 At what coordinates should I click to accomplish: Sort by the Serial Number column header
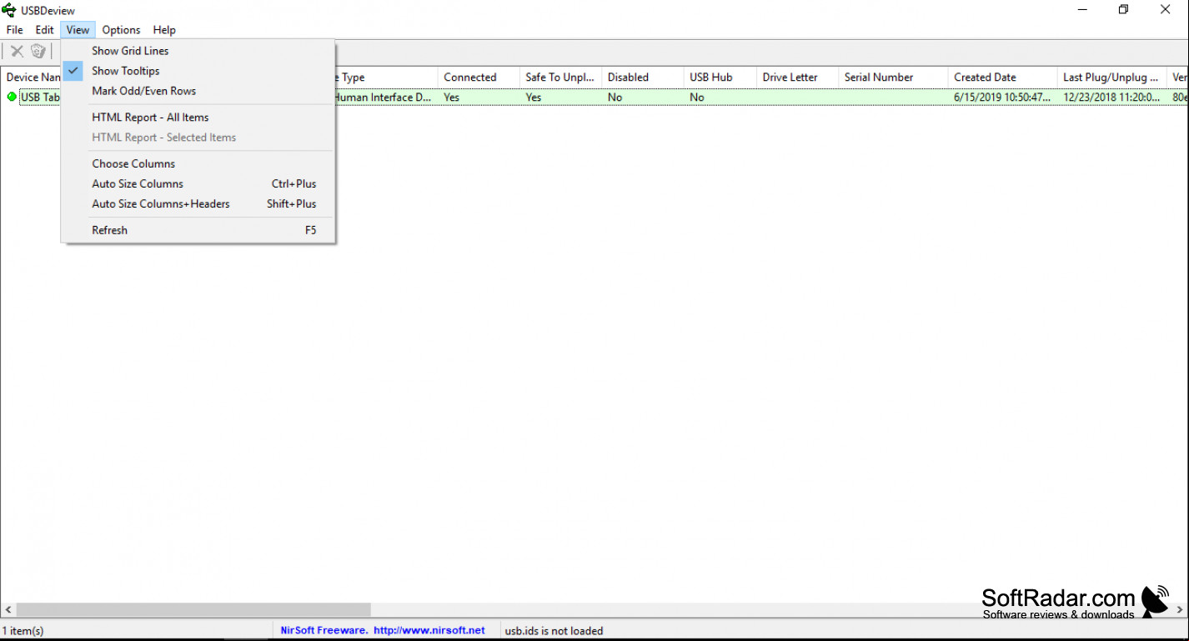point(893,78)
